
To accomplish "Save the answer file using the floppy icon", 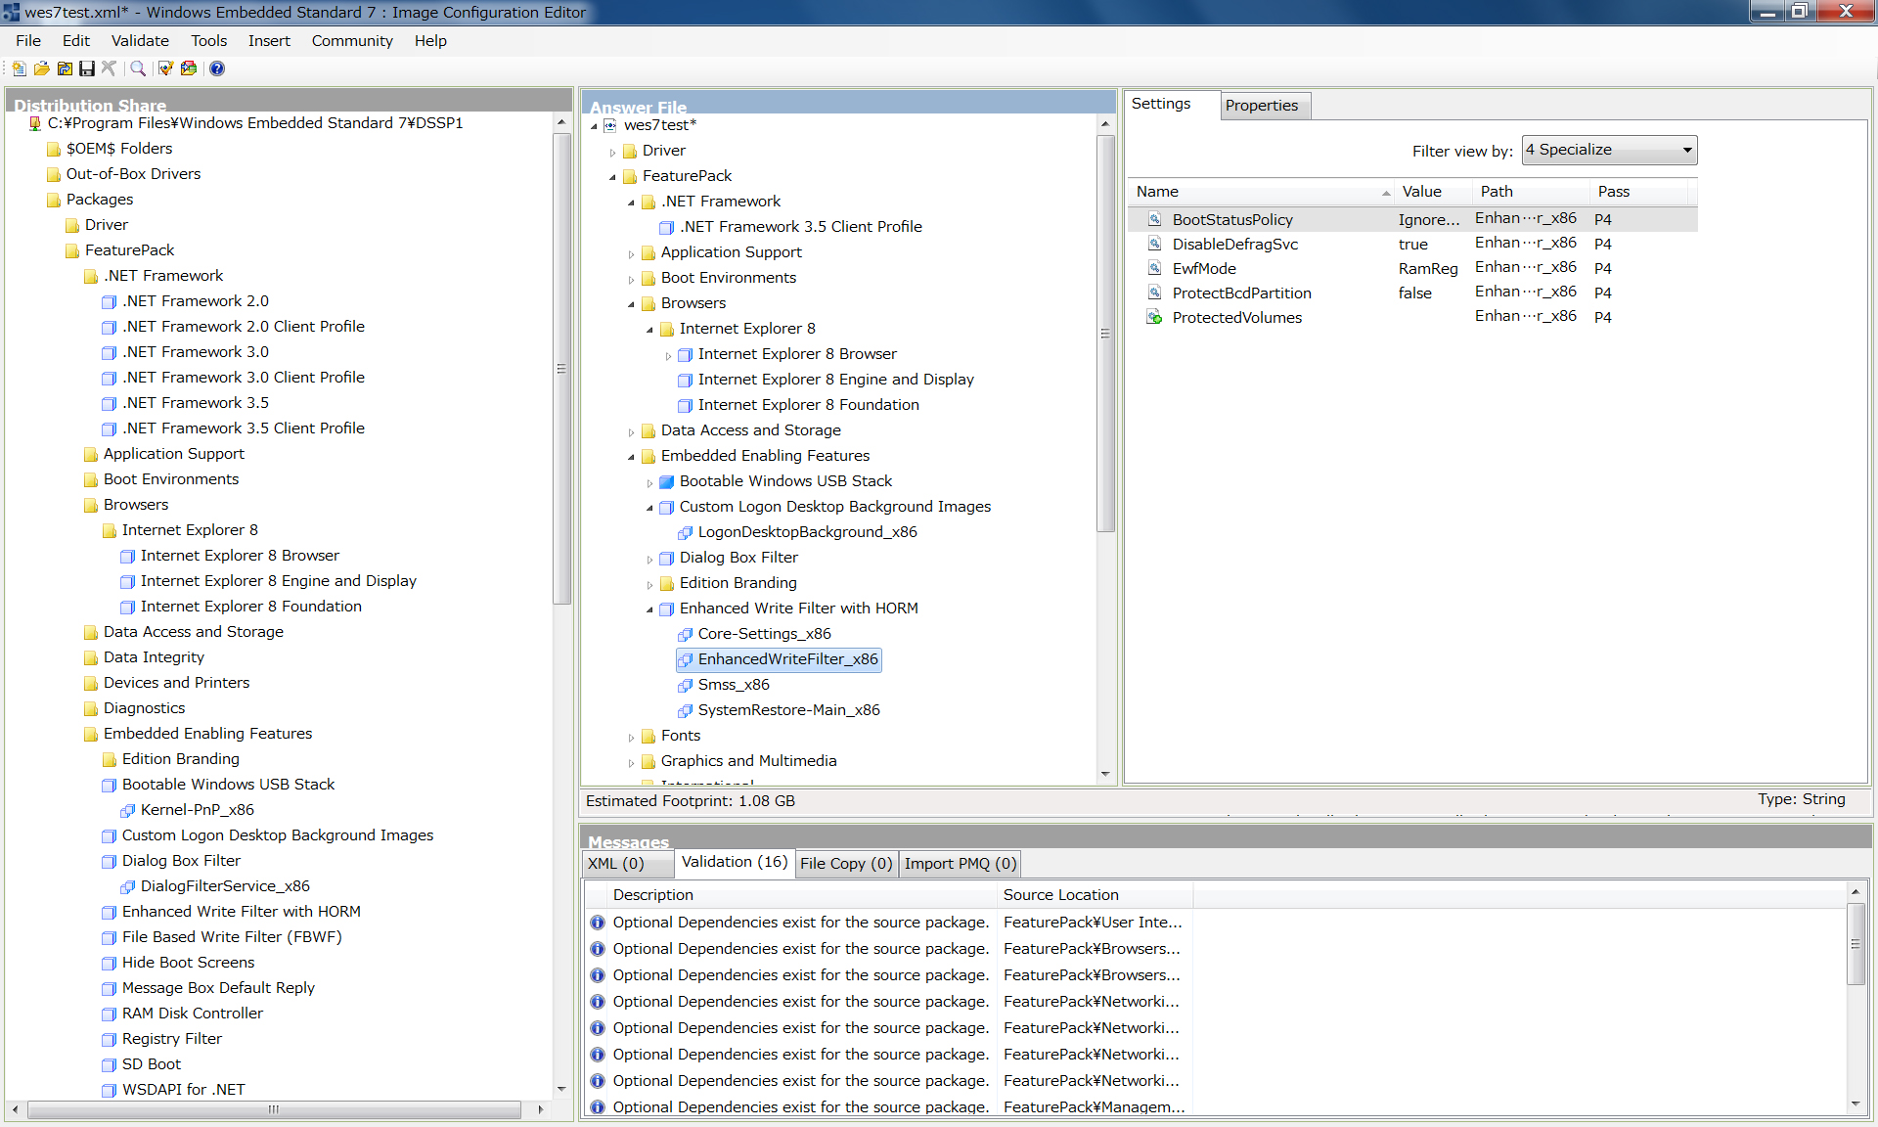I will pos(87,68).
